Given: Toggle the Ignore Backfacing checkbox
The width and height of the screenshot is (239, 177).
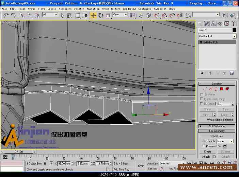Looking at the screenshot, I should [x=202, y=99].
